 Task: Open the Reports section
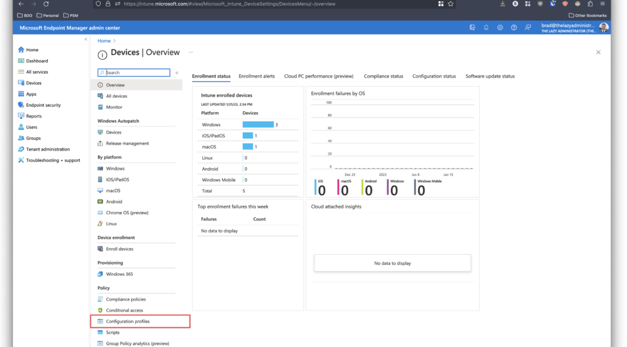click(x=30, y=116)
